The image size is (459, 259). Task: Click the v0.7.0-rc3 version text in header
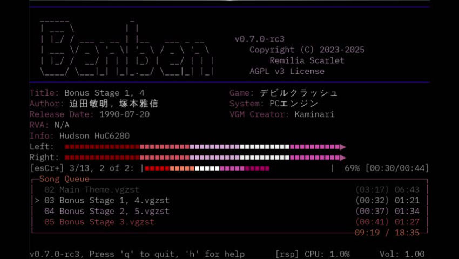[259, 39]
